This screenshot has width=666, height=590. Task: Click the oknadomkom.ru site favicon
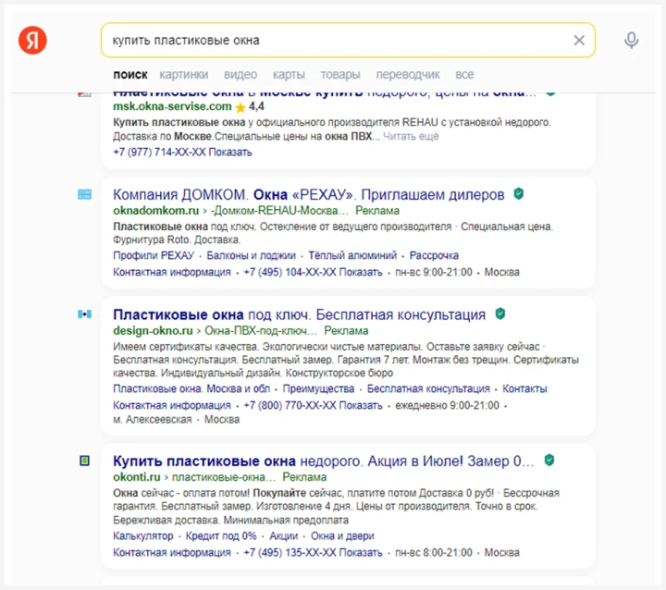pyautogui.click(x=85, y=194)
